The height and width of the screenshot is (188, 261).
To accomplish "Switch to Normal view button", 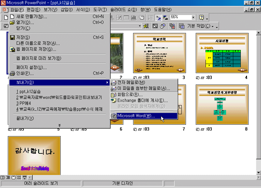I will pos(3,178).
